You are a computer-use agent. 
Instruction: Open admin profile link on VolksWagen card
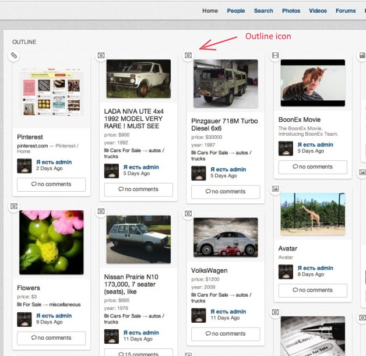point(228,312)
